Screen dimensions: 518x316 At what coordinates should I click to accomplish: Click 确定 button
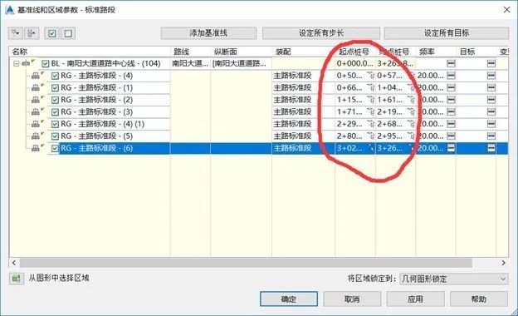pos(289,299)
